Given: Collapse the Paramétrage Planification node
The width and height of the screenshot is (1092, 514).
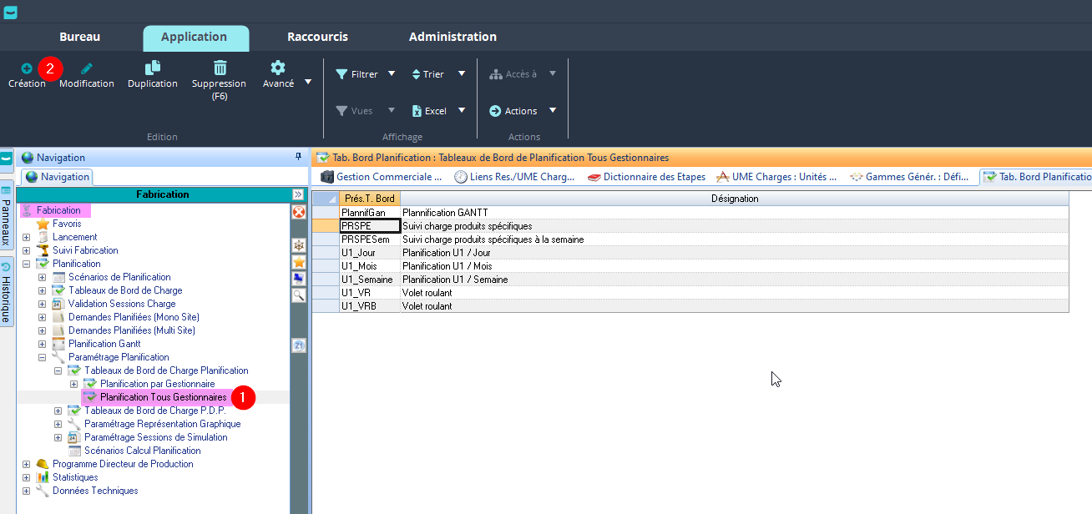Looking at the screenshot, I should tap(43, 357).
